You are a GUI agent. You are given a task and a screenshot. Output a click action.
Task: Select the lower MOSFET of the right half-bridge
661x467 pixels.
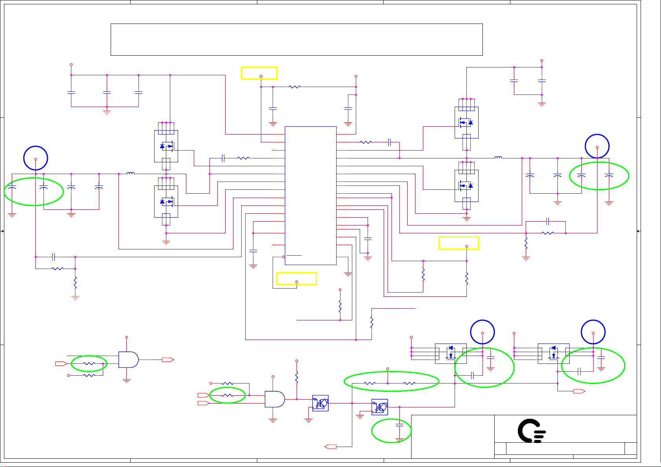(467, 185)
